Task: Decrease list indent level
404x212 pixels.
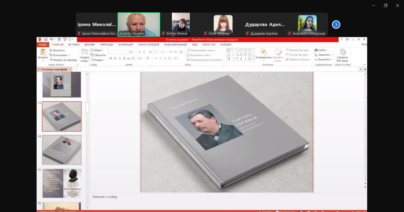Action: 171,52
